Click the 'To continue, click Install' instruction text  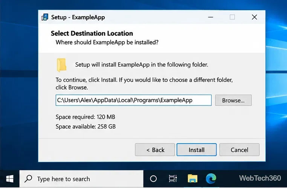point(144,84)
